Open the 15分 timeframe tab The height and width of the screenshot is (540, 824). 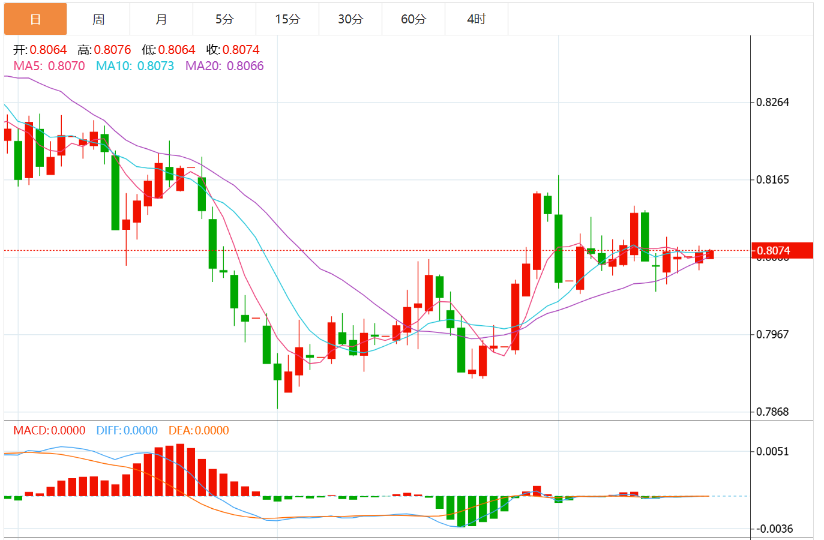coord(287,19)
